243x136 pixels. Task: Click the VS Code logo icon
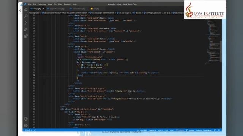[x=25, y=4]
